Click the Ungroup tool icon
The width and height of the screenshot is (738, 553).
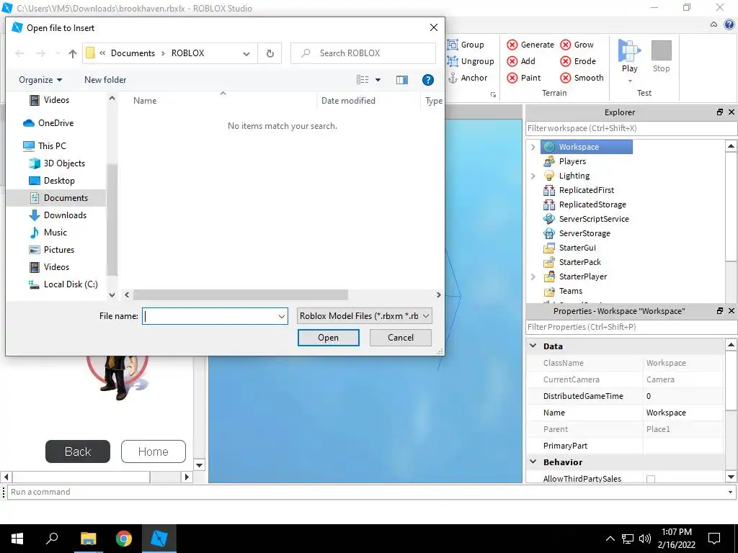coord(453,61)
